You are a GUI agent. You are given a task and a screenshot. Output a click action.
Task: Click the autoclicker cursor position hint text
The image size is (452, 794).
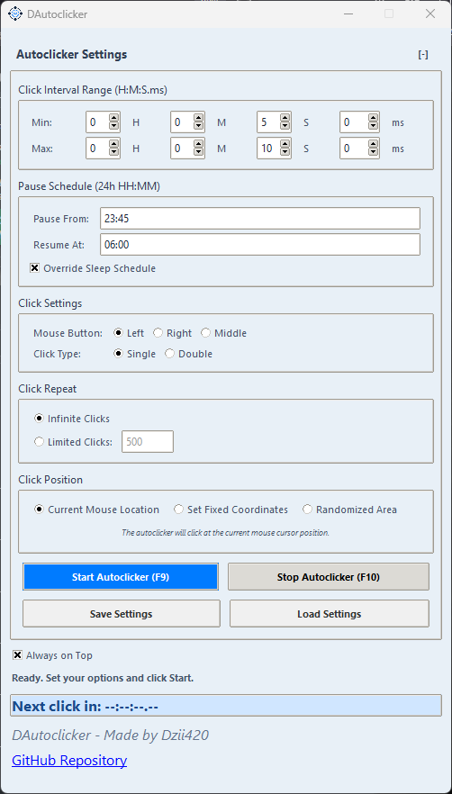pyautogui.click(x=225, y=533)
